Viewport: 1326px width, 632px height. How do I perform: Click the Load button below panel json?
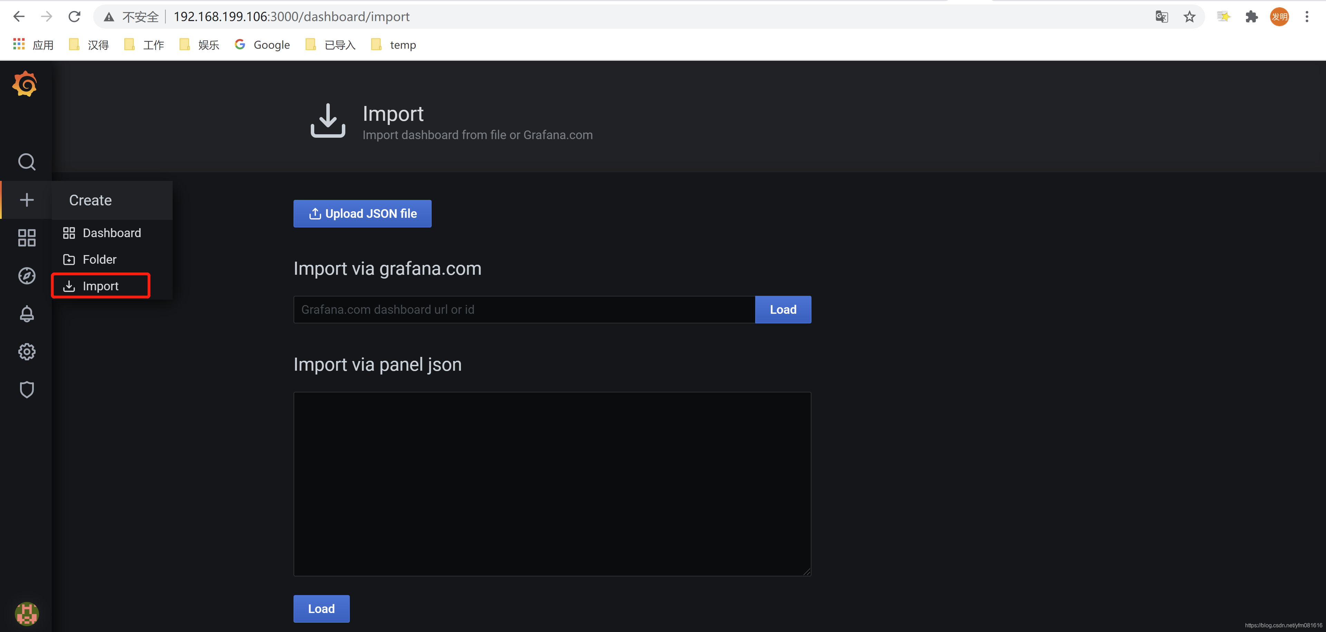pos(321,609)
